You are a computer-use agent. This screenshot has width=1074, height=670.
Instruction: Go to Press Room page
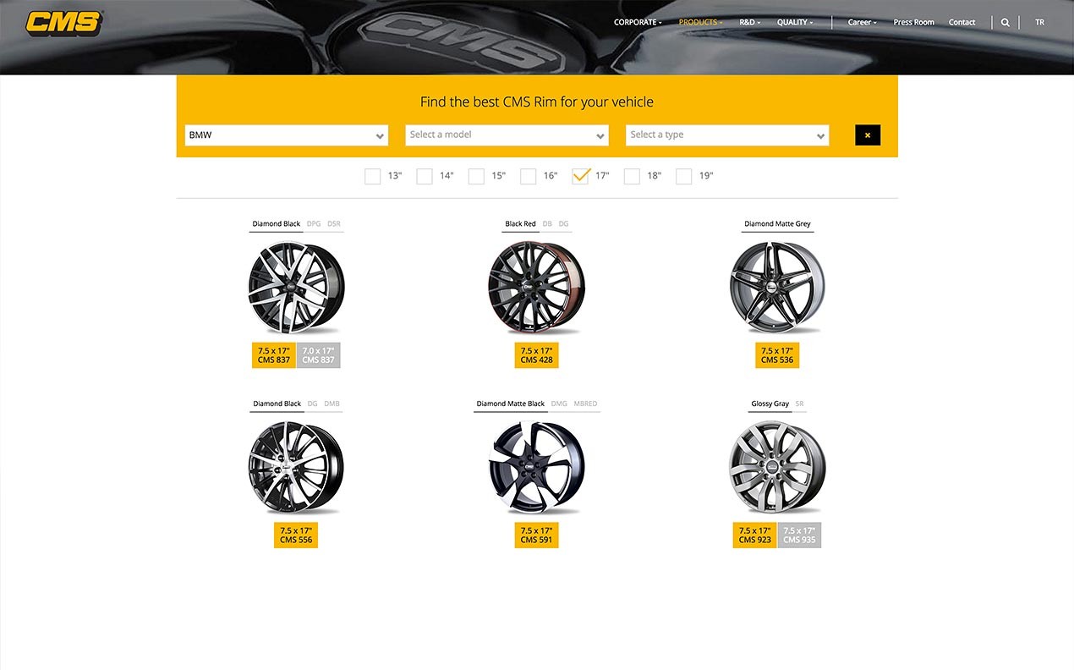coord(913,23)
